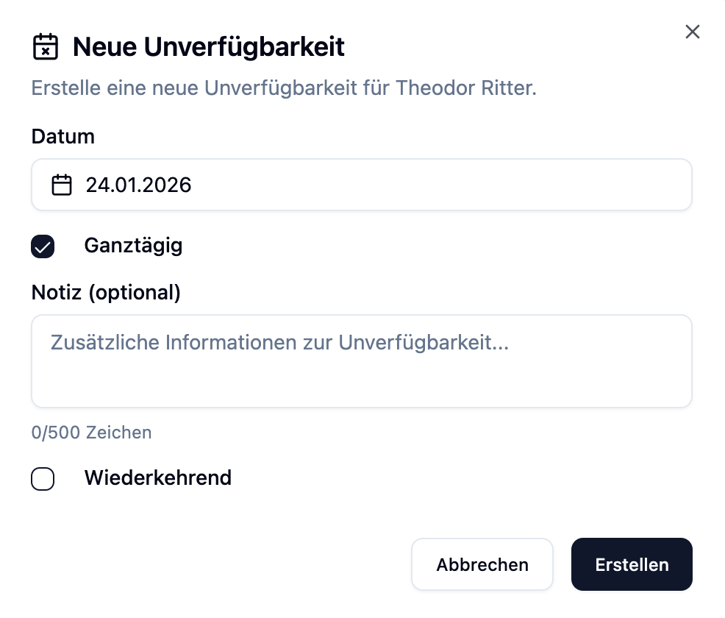725x618 pixels.
Task: Click the "Wiederkehrend" label text
Action: pyautogui.click(x=157, y=478)
